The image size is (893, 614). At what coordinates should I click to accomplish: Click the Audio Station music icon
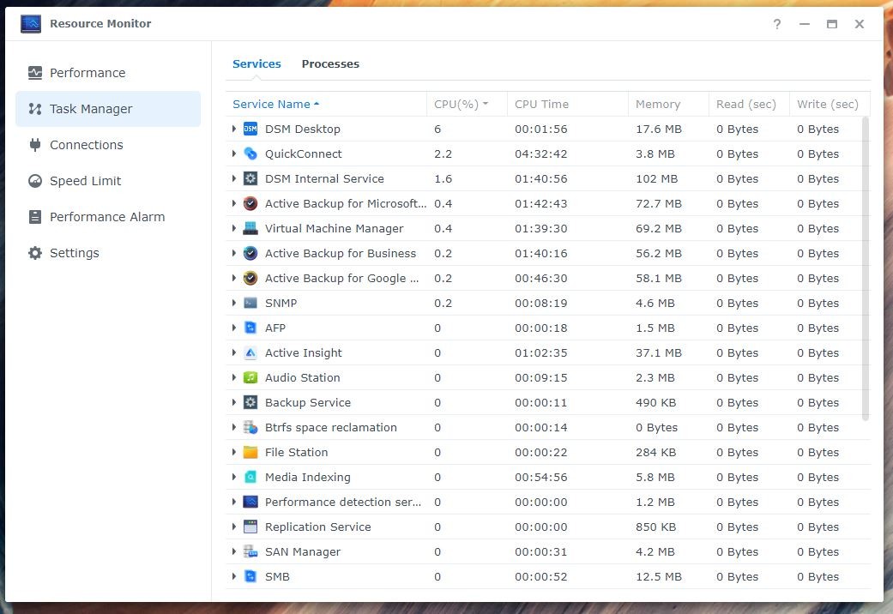(x=250, y=377)
